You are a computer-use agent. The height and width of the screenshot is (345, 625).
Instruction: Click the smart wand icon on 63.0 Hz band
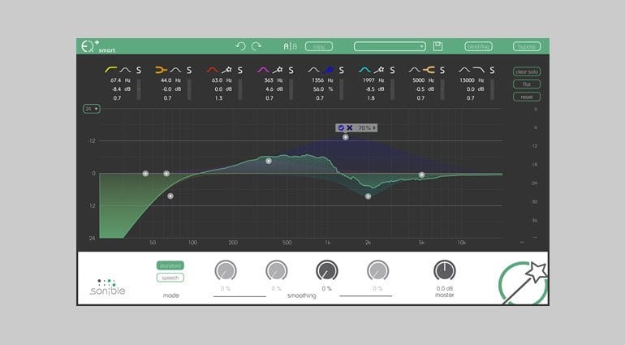pos(226,70)
